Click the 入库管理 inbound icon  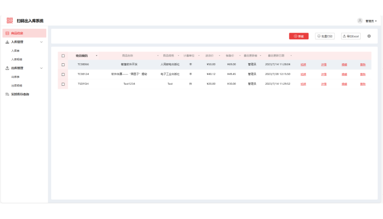[x=7, y=42]
